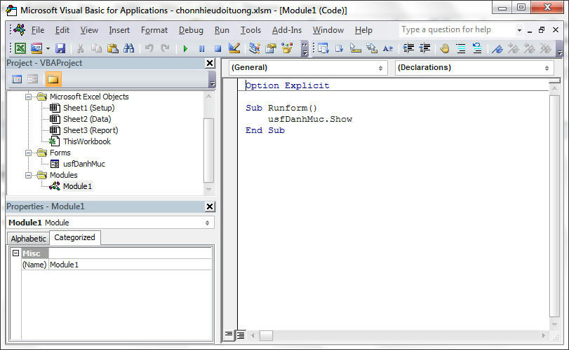Switch to the Alphabetic properties tab
The width and height of the screenshot is (569, 350).
coord(28,239)
